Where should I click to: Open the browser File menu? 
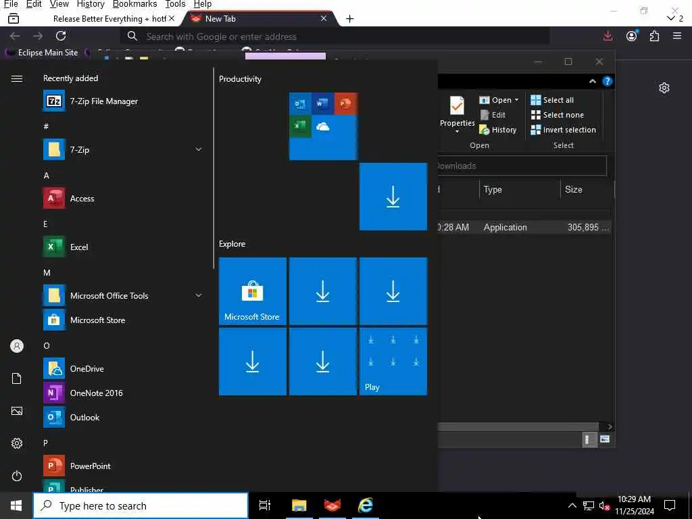pos(11,4)
